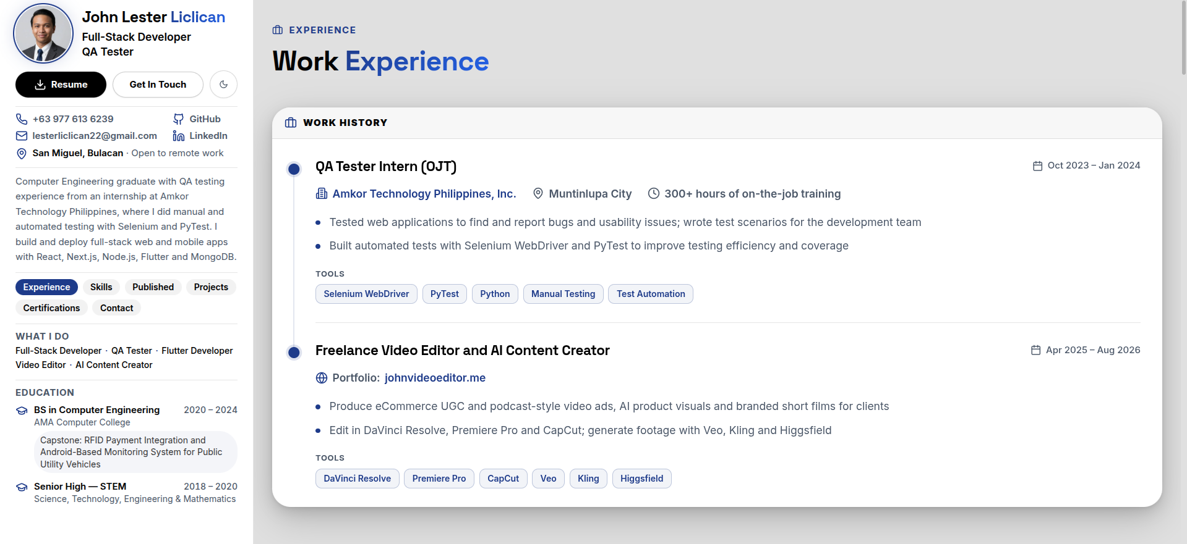Click the DaVinci Resolve tool tag
Screen dimensions: 1187x544
(358, 479)
